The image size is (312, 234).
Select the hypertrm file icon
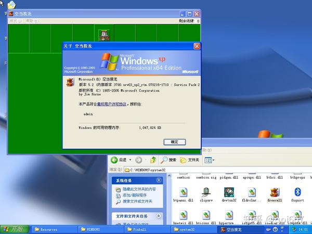229,215
